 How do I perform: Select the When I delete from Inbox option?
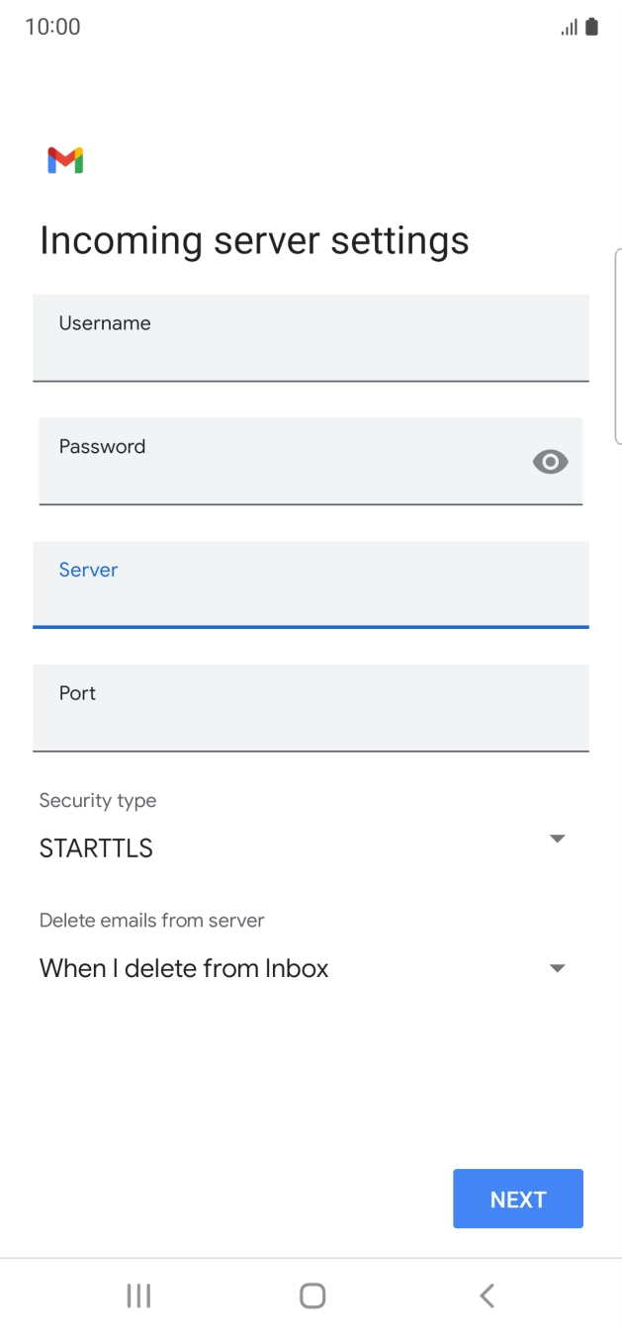183,968
